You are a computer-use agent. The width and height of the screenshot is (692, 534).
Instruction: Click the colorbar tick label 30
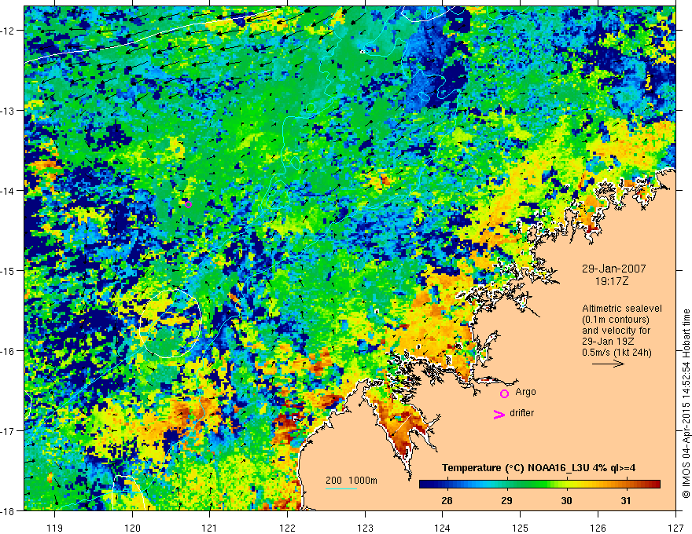[x=566, y=500]
